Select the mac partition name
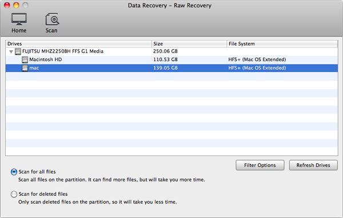Viewport: 343px width, 218px height. 34,68
